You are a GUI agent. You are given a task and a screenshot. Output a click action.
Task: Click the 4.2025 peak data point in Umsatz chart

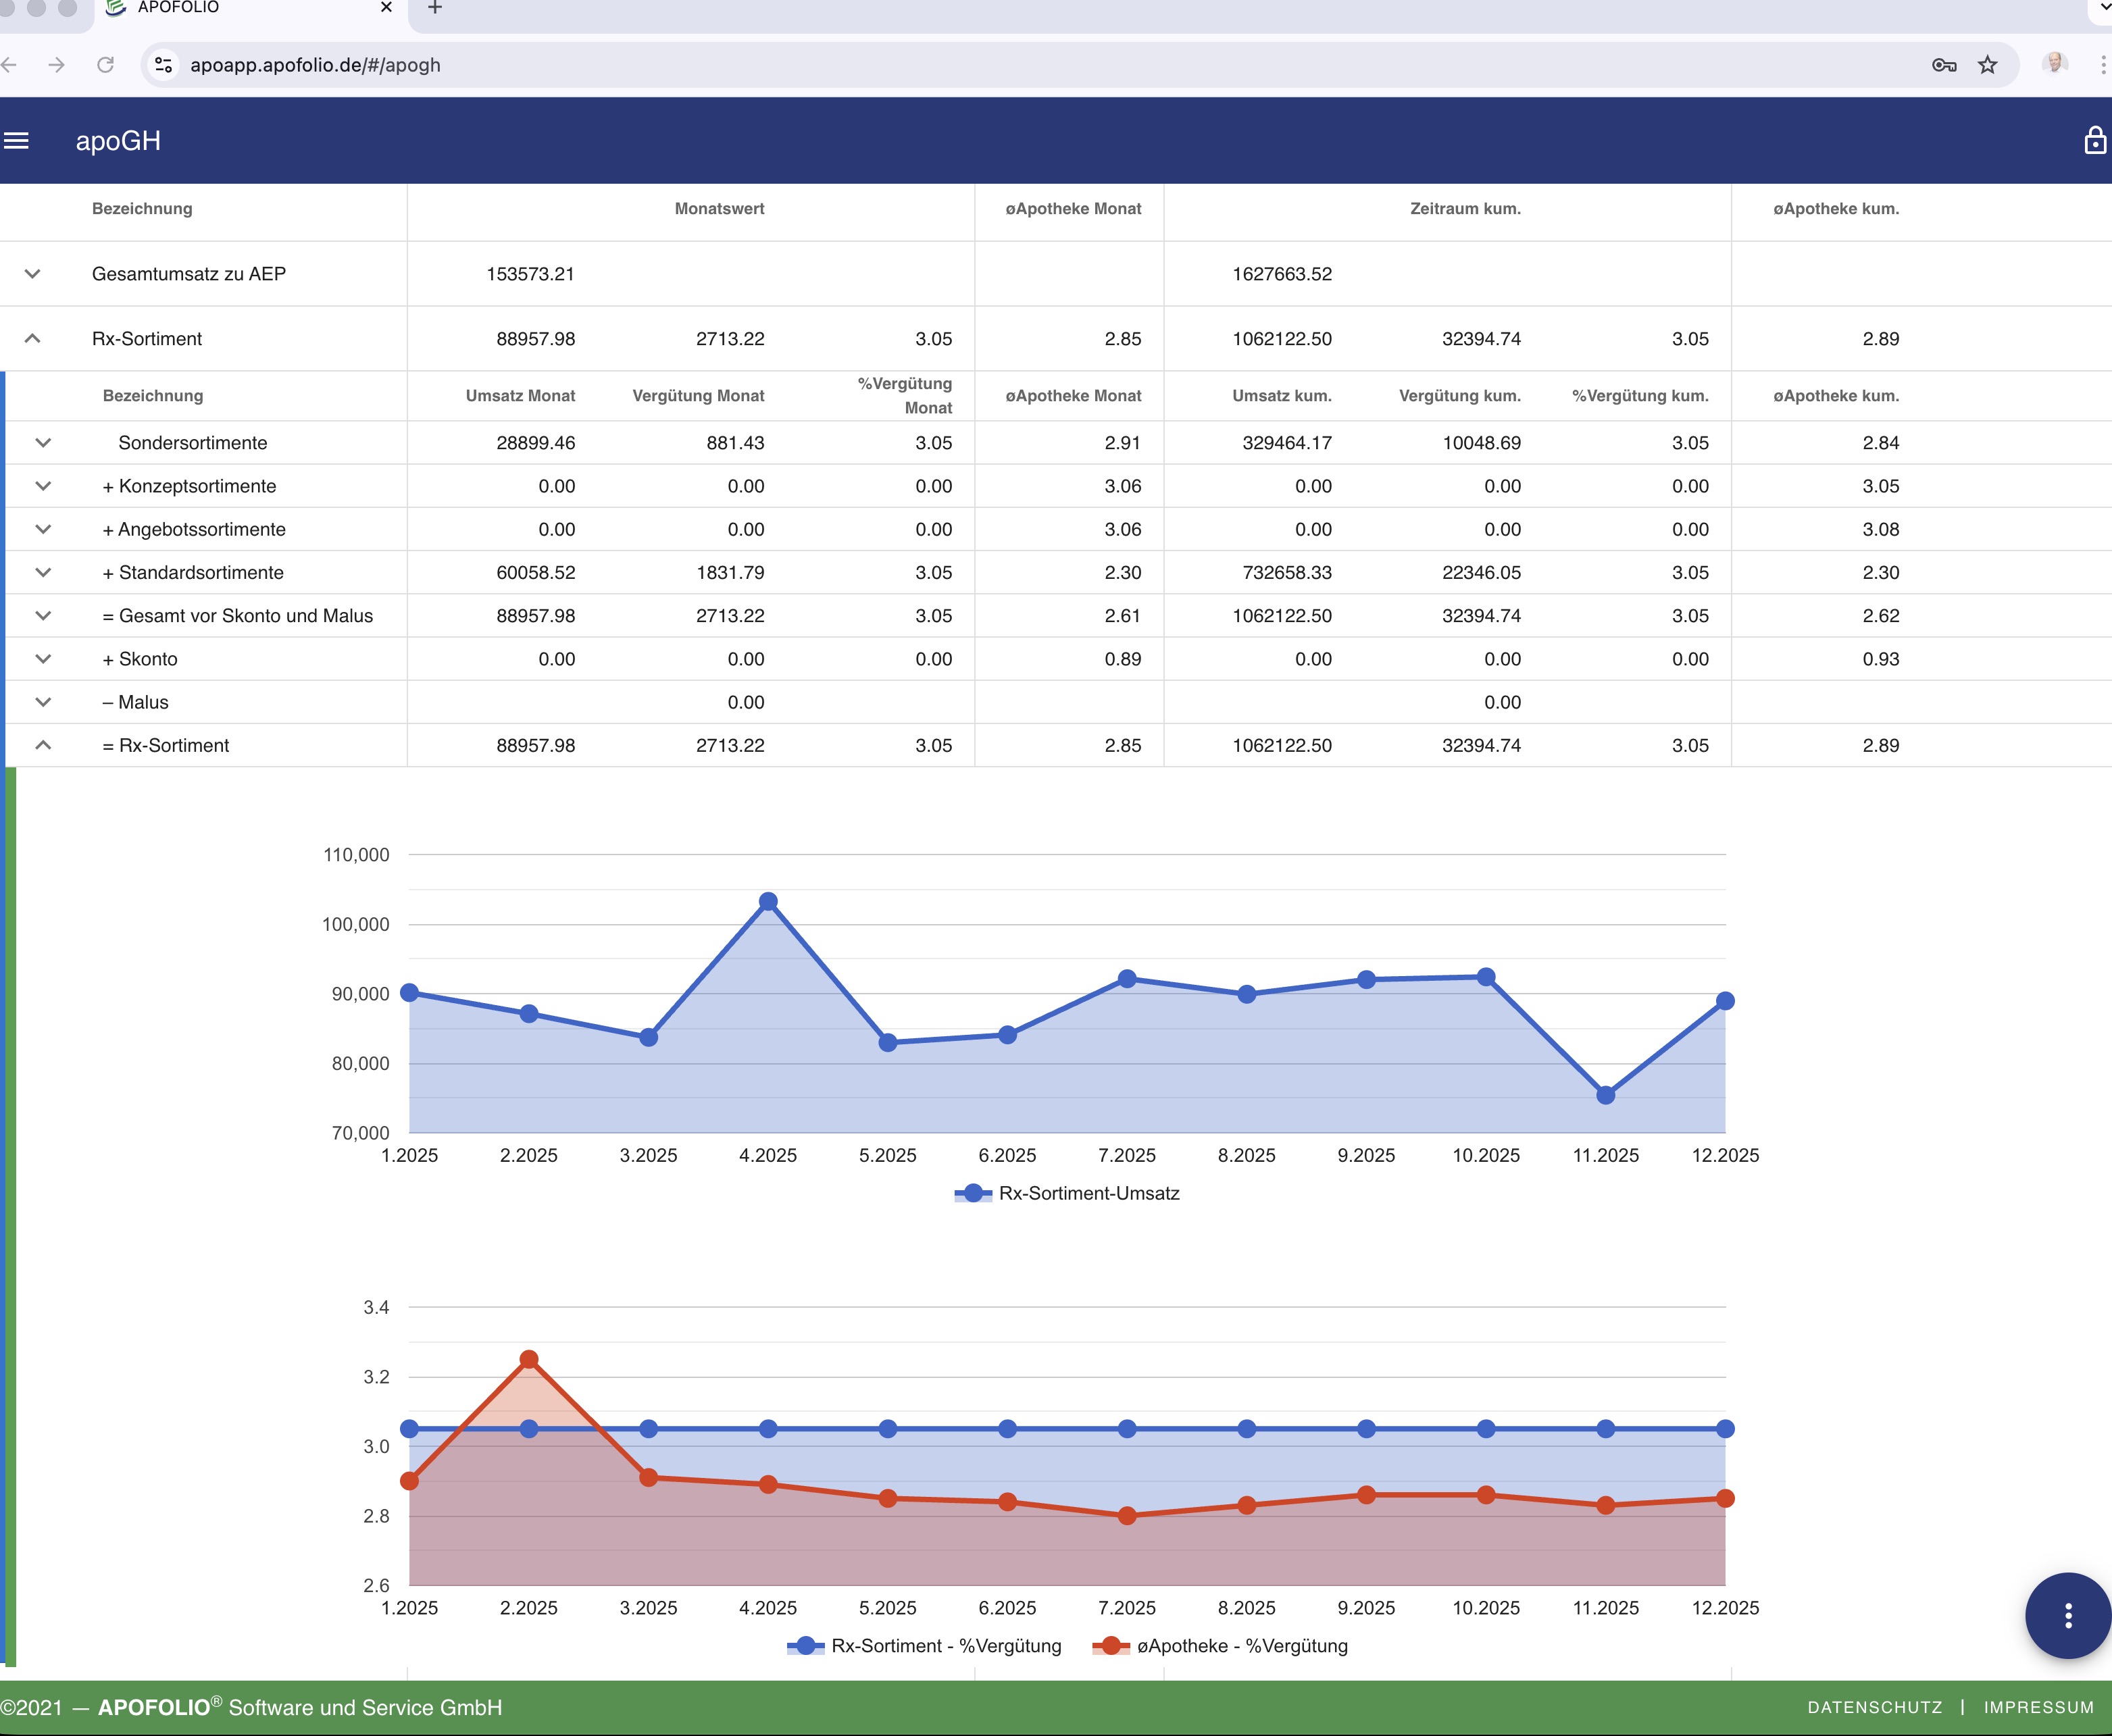768,902
